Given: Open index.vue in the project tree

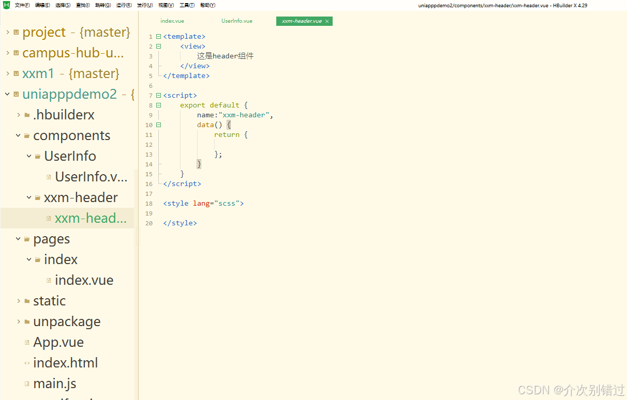Looking at the screenshot, I should (84, 280).
